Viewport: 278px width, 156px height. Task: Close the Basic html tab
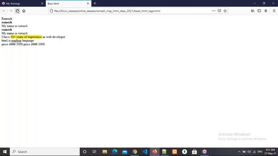point(88,3)
